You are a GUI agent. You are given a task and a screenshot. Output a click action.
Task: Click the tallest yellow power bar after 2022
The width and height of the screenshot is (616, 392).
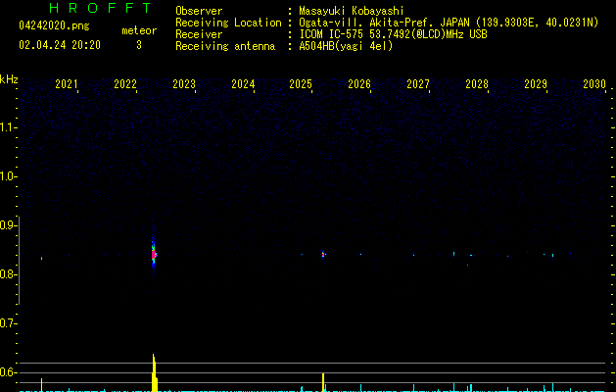click(x=155, y=372)
